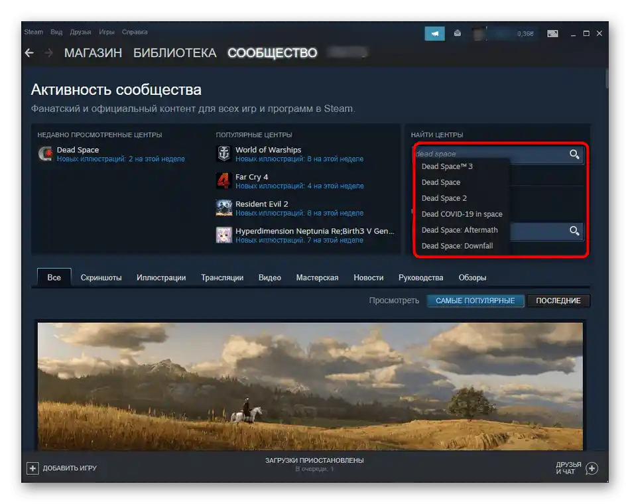The width and height of the screenshot is (630, 504).
Task: Choose Dead Space: Downfall suggestion
Action: coord(457,246)
